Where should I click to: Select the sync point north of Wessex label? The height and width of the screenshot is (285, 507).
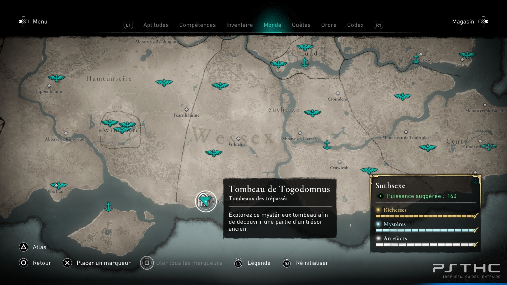point(220,86)
